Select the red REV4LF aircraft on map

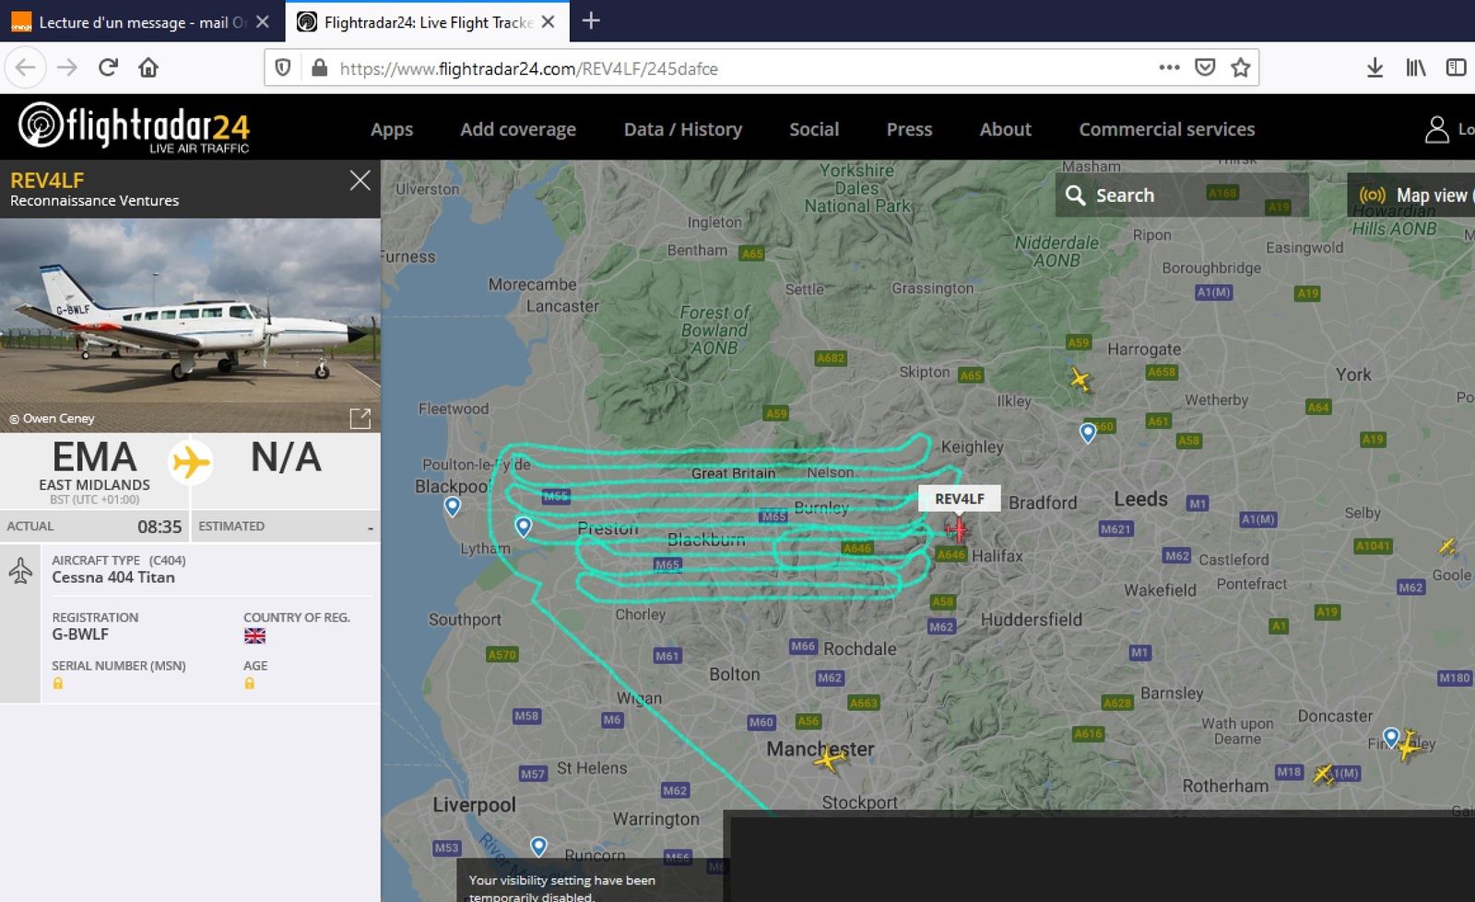click(x=957, y=529)
